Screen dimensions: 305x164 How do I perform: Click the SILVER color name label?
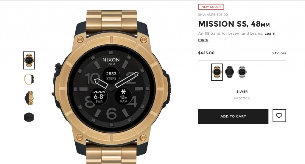242,91
